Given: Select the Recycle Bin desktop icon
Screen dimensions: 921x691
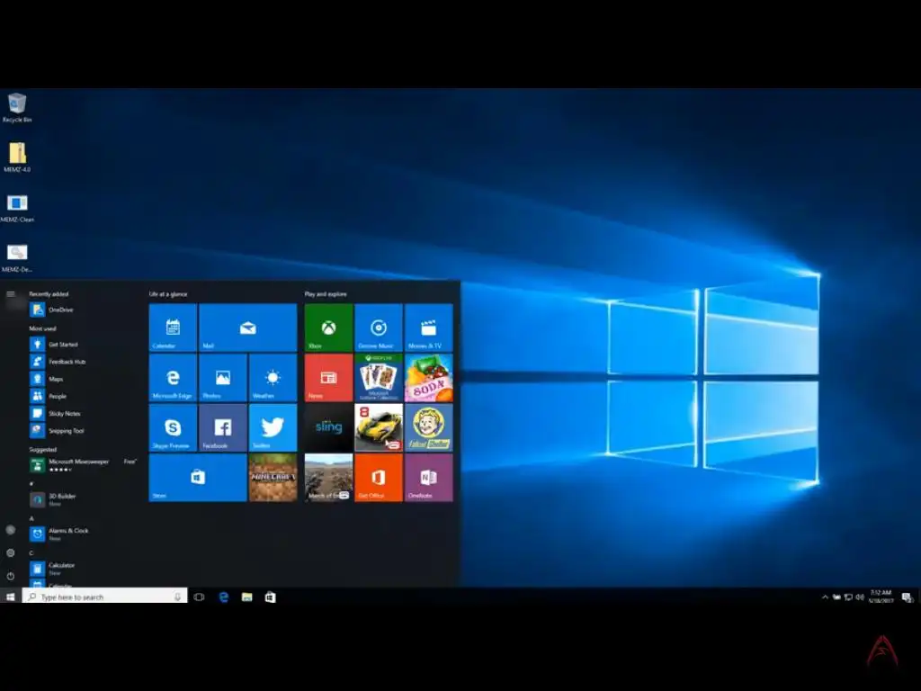Looking at the screenshot, I should click(17, 108).
